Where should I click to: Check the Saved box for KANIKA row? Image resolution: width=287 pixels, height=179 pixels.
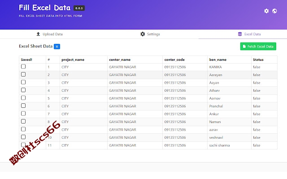pyautogui.click(x=23, y=67)
